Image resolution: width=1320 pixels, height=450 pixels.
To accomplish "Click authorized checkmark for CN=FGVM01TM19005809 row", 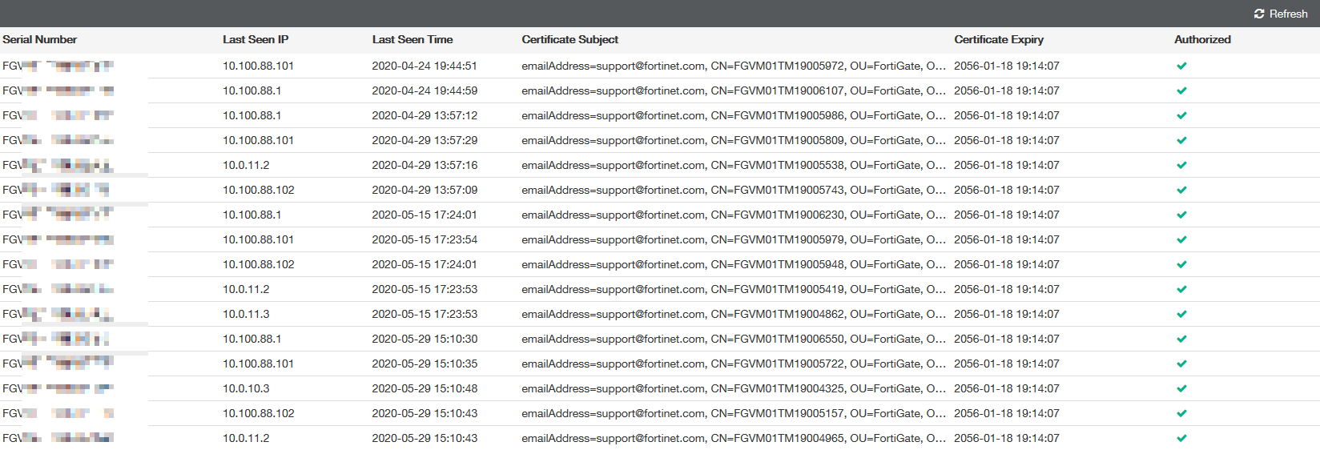I will click(x=1181, y=140).
